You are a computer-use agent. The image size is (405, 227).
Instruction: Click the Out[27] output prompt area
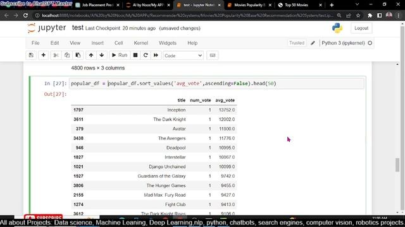(x=55, y=94)
